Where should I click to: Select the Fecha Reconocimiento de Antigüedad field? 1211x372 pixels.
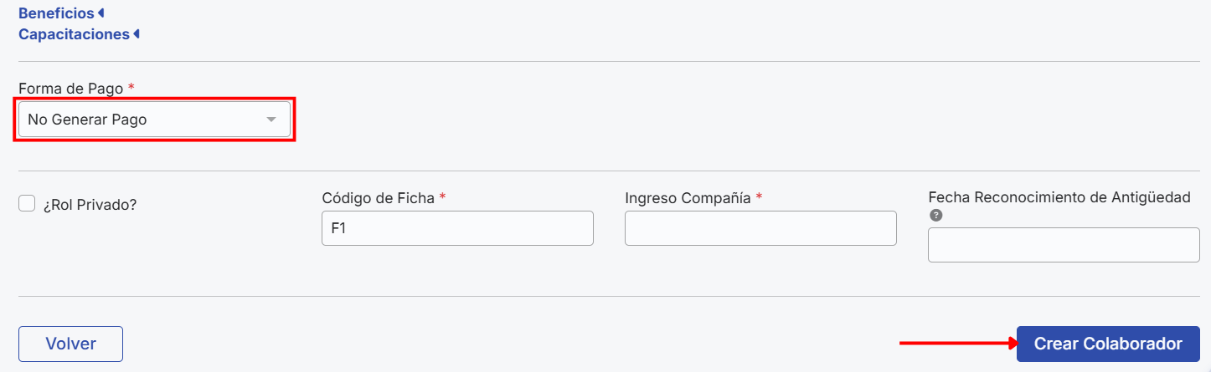[x=1064, y=245]
